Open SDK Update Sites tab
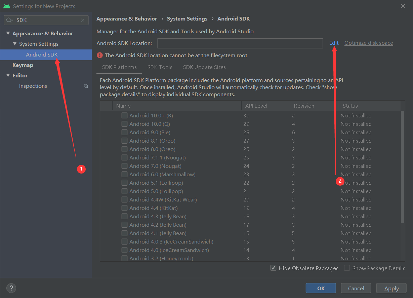The width and height of the screenshot is (413, 298). pos(204,67)
